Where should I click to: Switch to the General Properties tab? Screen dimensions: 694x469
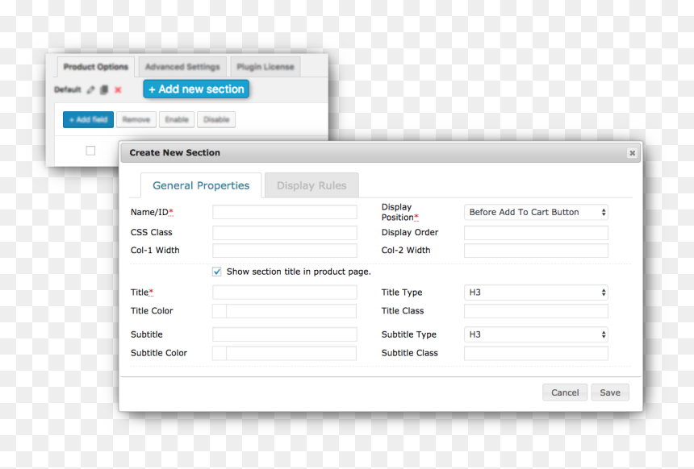201,185
